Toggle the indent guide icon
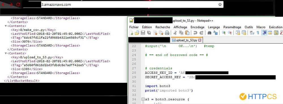283x104 pixels. (264, 33)
